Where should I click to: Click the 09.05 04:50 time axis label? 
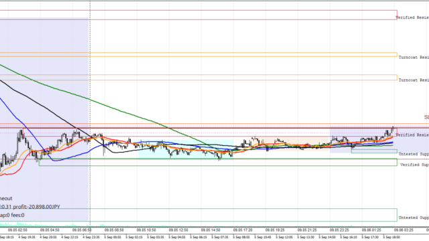point(50,230)
